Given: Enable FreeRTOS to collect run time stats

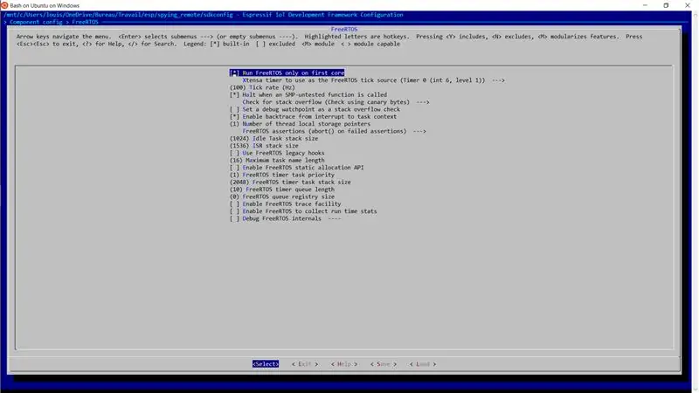Looking at the screenshot, I should (x=303, y=211).
